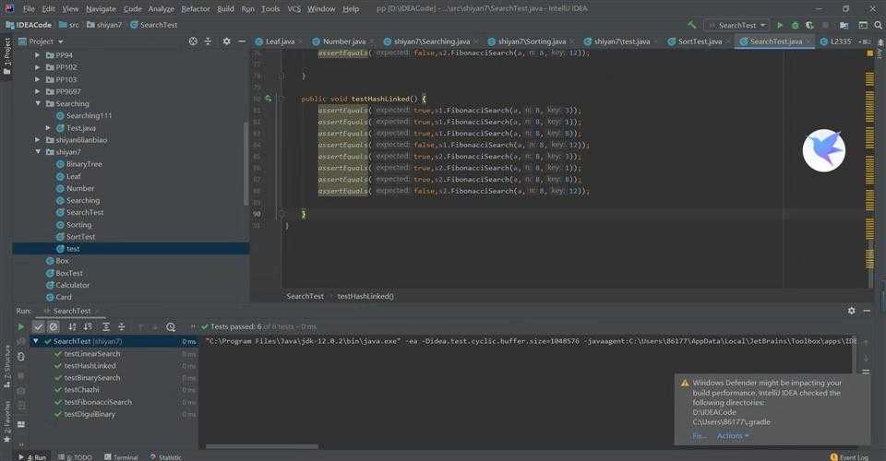Sort tests by duration
This screenshot has width=886, height=461.
point(88,326)
